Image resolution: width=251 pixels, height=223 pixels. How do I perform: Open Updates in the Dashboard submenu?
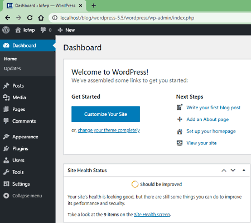click(12, 69)
